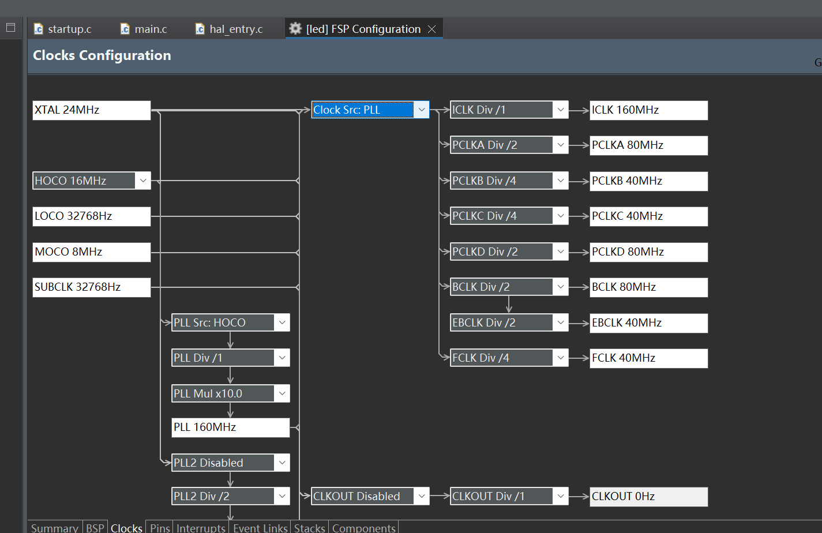Click the XTAL 24MHz input field

[92, 110]
